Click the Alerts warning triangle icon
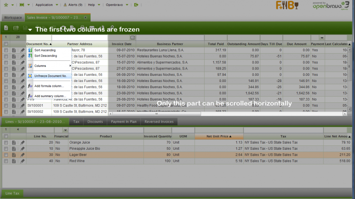Image resolution: width=355 pixels, height=199 pixels. pos(65,4)
